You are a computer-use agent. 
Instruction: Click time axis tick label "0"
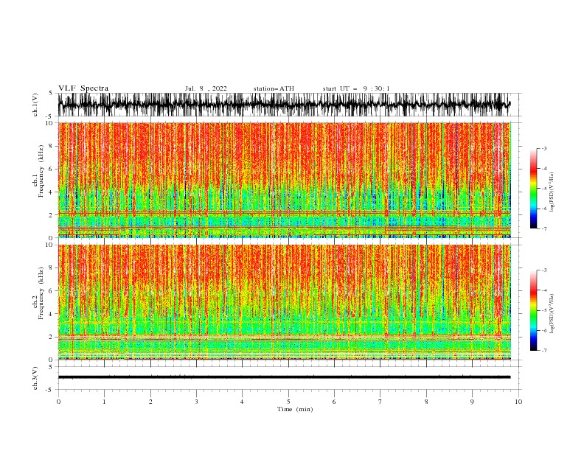(x=58, y=402)
